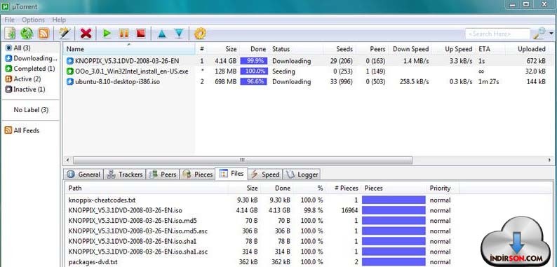Select No Label (3) in sidebar

click(x=31, y=110)
